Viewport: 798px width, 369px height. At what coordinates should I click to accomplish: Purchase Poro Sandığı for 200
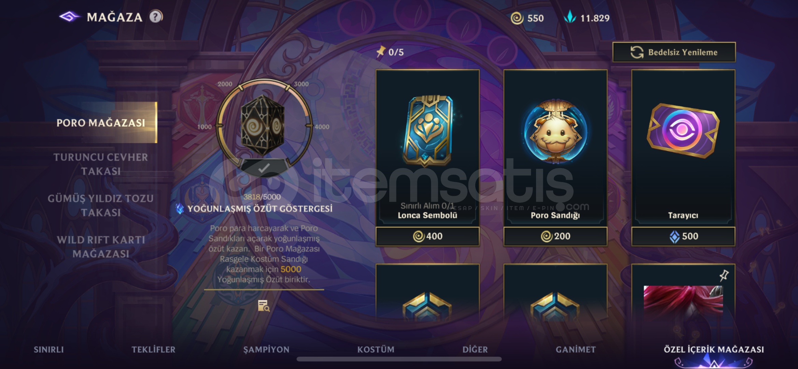click(x=555, y=236)
